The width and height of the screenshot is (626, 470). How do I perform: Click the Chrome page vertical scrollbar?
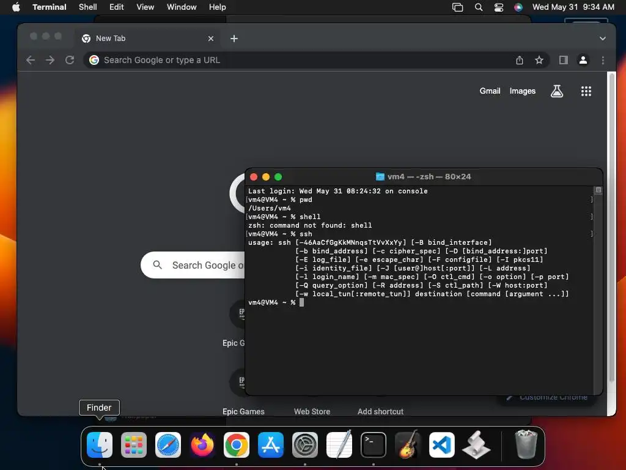[x=611, y=228]
